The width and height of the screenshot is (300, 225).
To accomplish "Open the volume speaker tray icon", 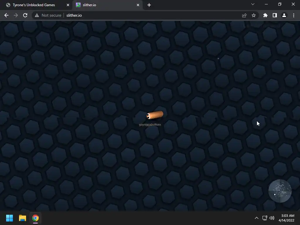I will [x=272, y=218].
